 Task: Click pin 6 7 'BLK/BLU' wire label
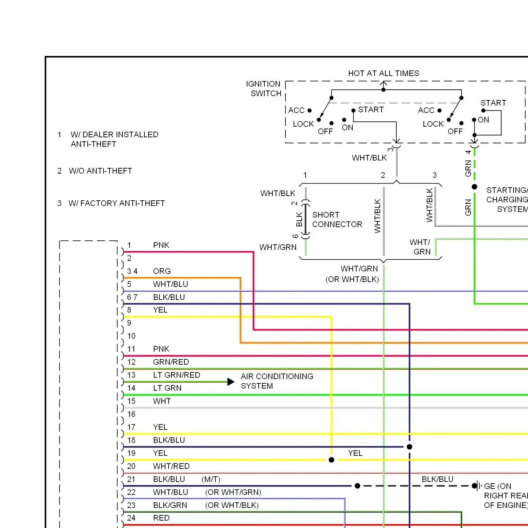169,297
